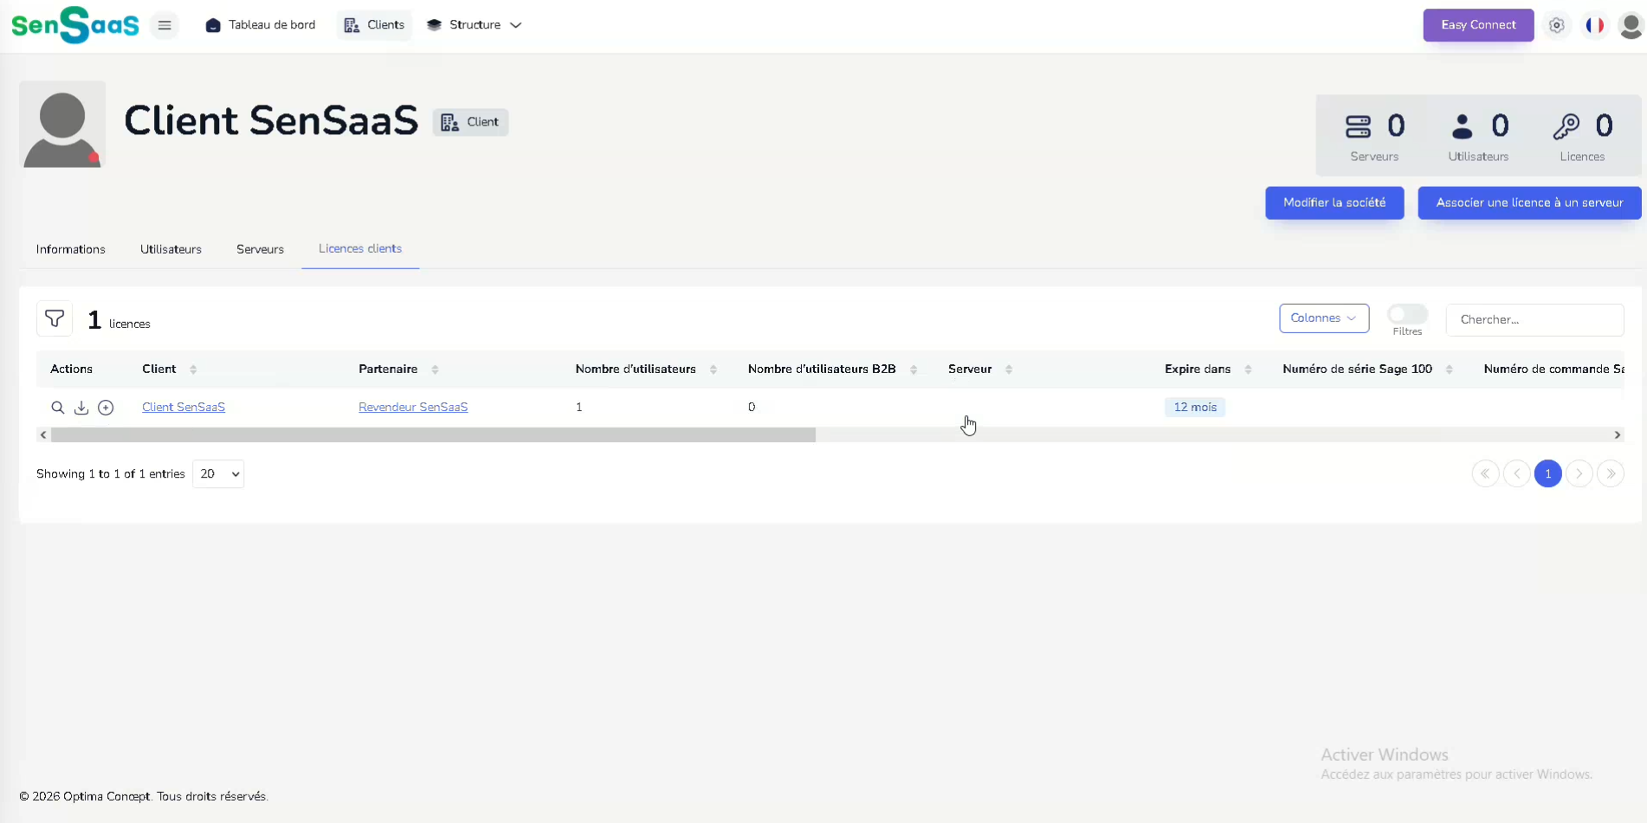
Task: Expand the Structure menu
Action: click(x=474, y=25)
